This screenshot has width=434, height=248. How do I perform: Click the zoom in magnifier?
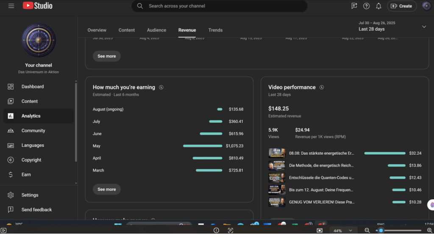point(430,231)
